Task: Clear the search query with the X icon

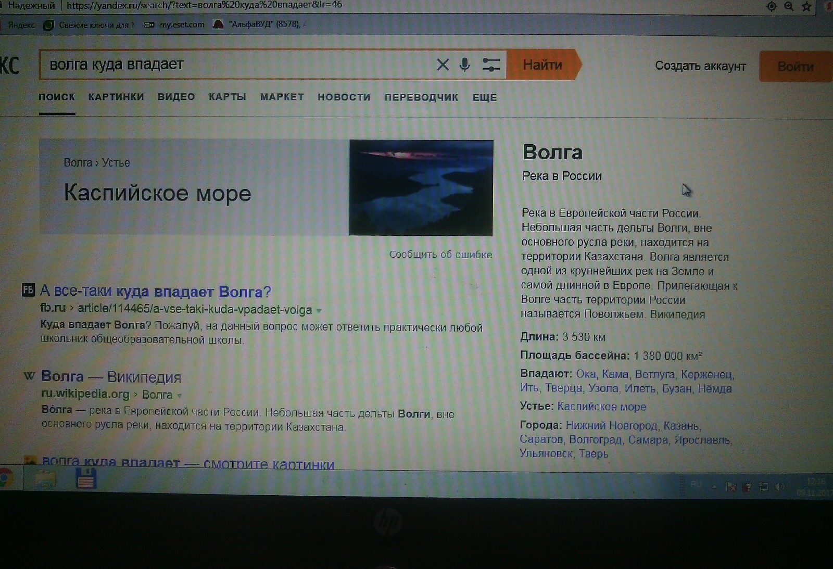Action: (x=443, y=65)
